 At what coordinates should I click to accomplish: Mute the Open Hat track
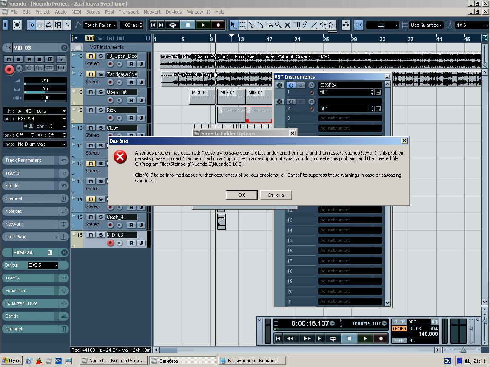(91, 92)
